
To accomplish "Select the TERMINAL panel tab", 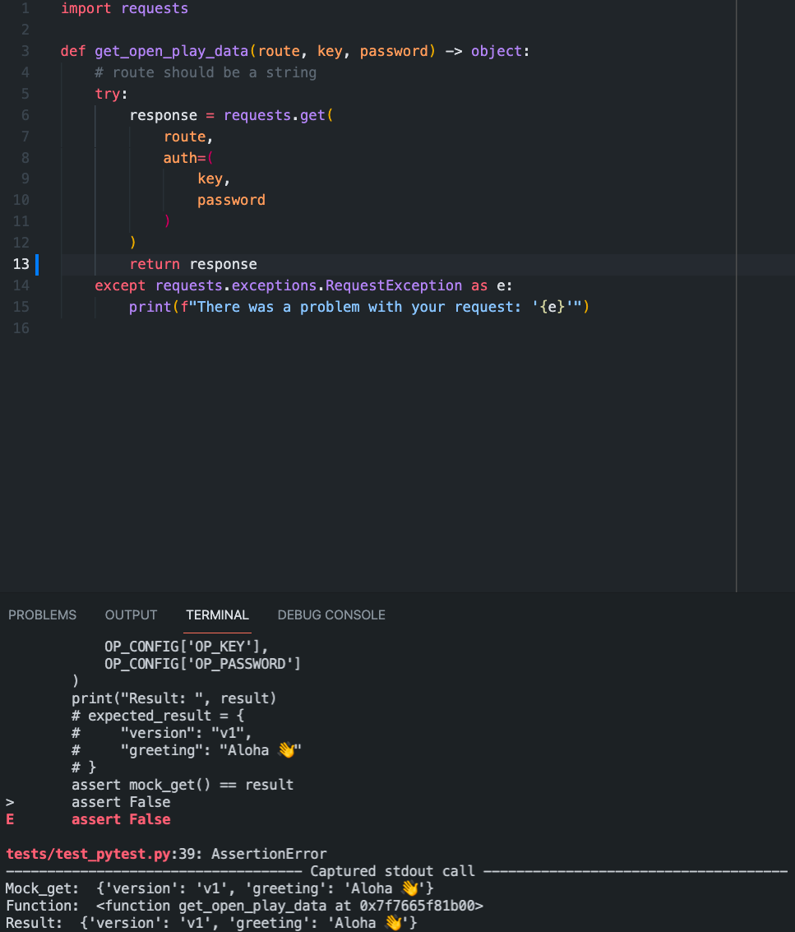I will pos(217,614).
